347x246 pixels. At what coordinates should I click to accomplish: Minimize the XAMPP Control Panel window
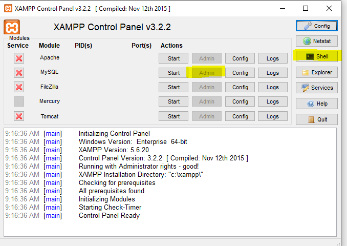point(283,8)
